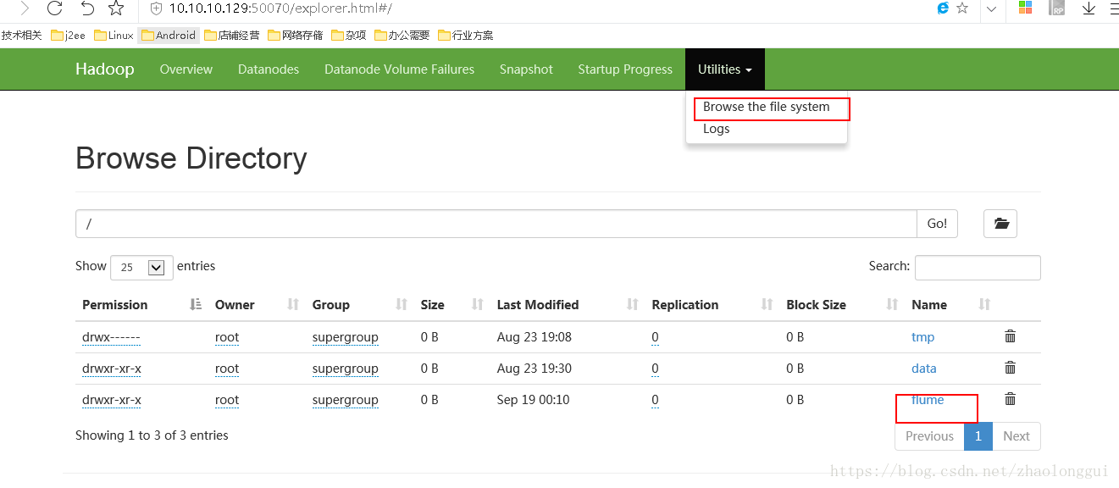
Task: Sort by the Owner column
Action: (257, 305)
